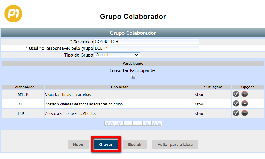
Task: Open the Consultar Participante info icon
Action: point(133,77)
